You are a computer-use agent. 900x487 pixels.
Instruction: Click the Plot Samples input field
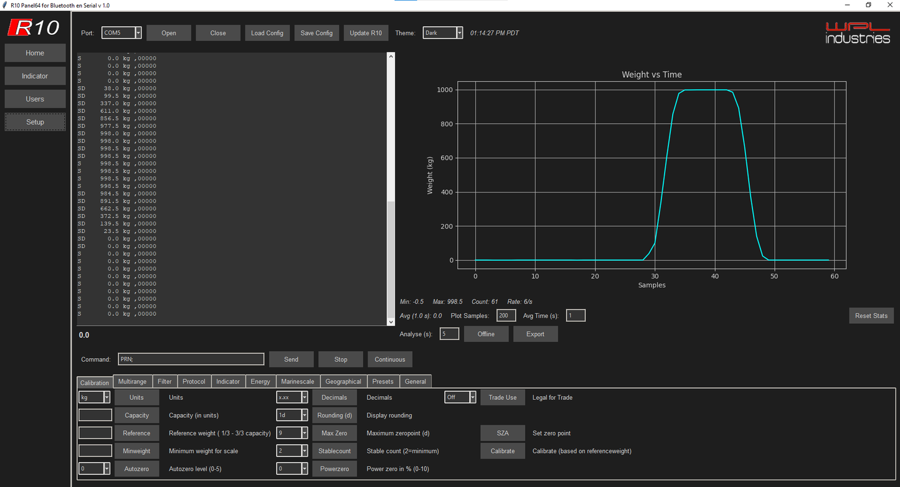506,316
